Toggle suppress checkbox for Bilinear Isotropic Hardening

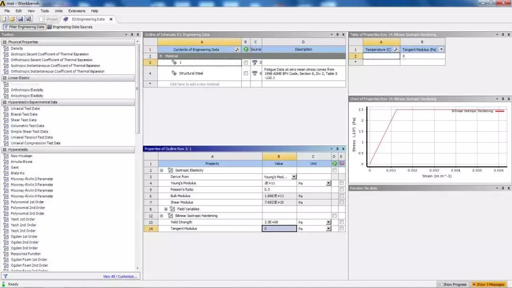(x=334, y=216)
